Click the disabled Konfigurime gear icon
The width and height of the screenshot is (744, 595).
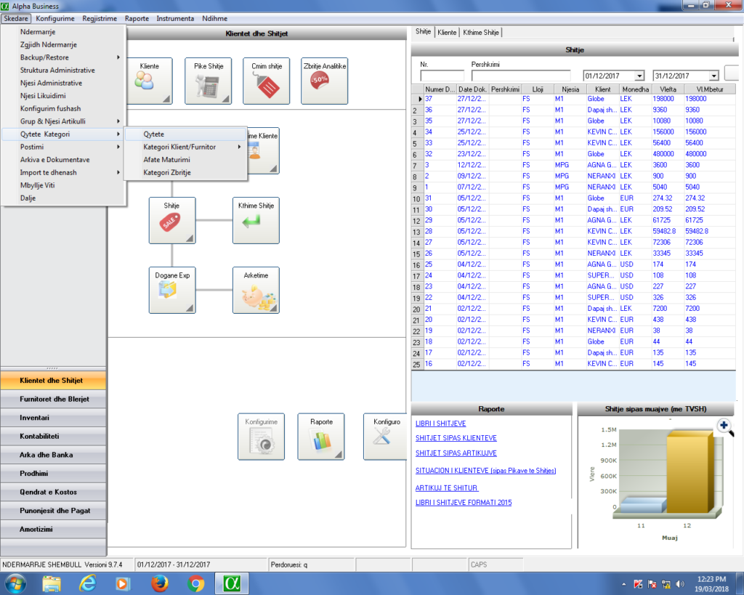pos(261,437)
